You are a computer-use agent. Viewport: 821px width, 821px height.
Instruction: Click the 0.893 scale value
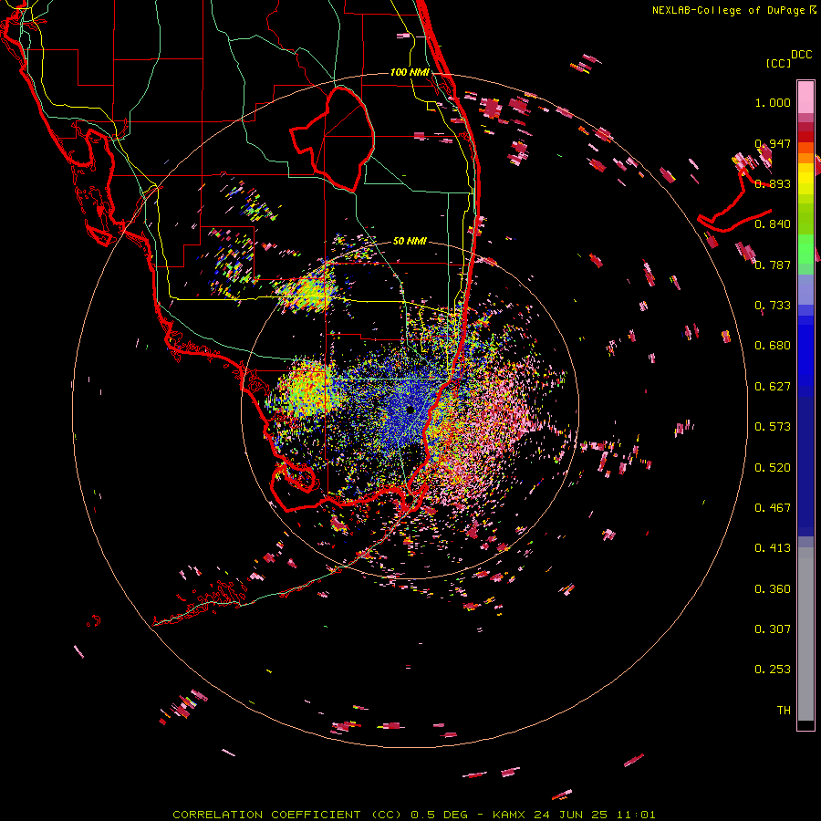(x=773, y=183)
